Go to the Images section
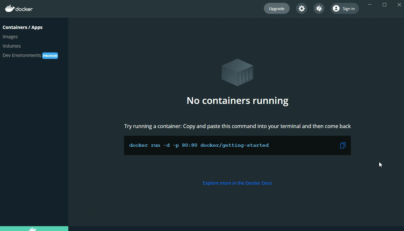 [x=10, y=37]
